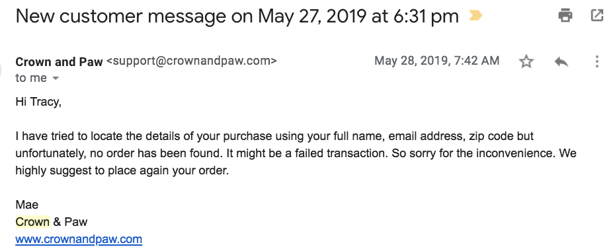Expand recipient details next to 'to me'
Image resolution: width=611 pixels, height=251 pixels.
click(56, 79)
